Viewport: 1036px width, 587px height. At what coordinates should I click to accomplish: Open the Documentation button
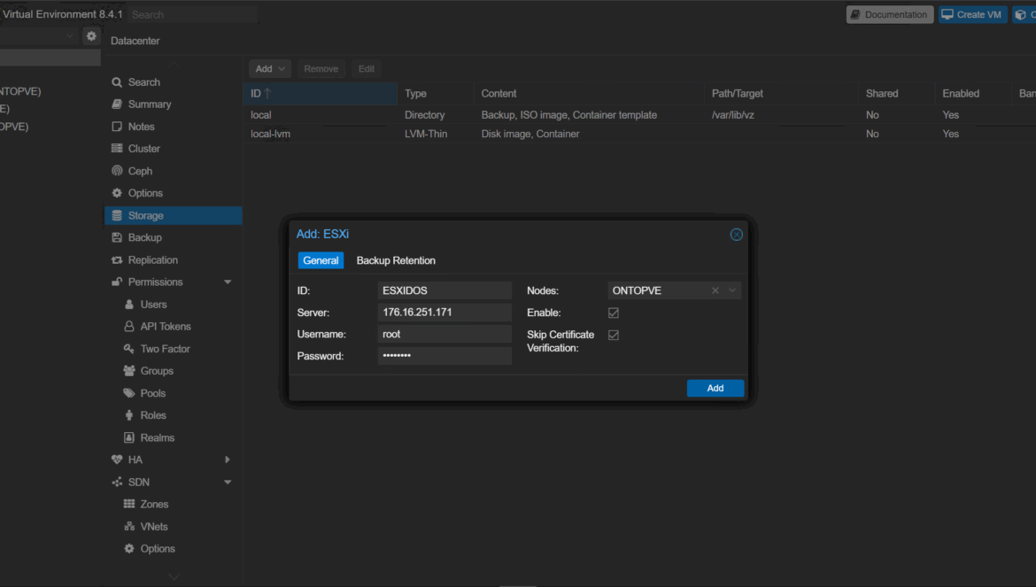point(889,14)
